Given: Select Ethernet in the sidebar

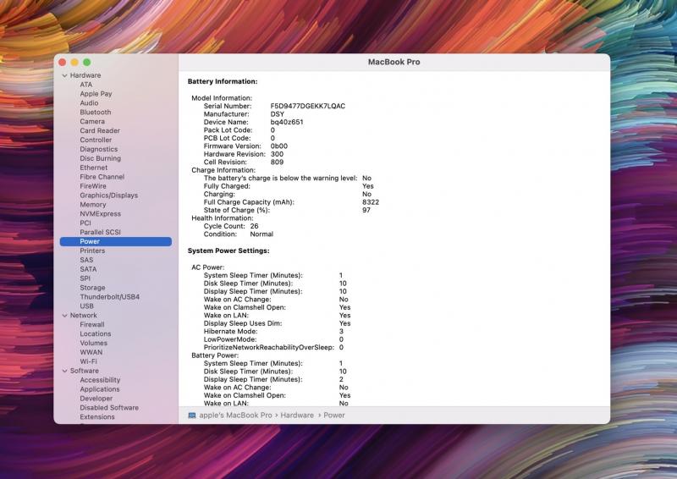Looking at the screenshot, I should pos(93,168).
